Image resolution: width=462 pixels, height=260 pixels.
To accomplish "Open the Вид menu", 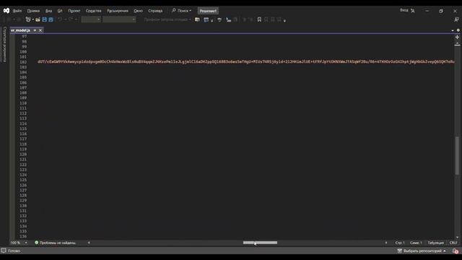I will pos(48,11).
